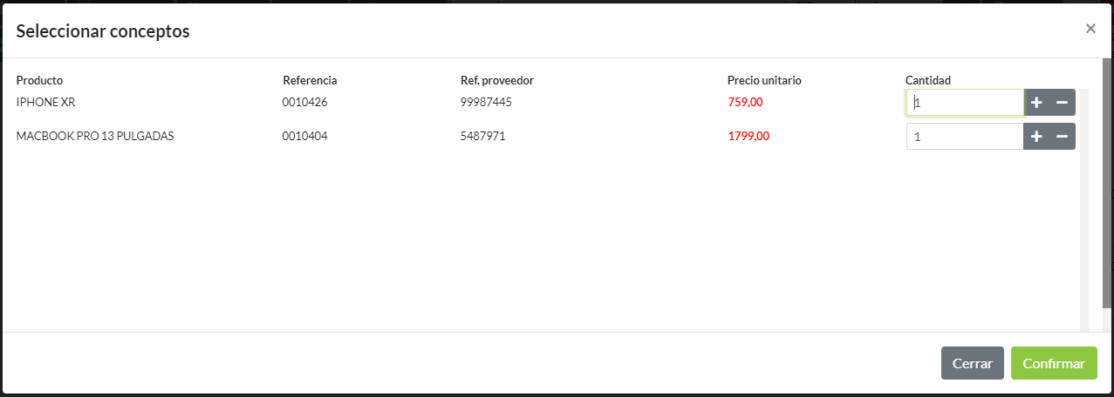Select the IPHONE XR product name
1114x397 pixels.
46,102
